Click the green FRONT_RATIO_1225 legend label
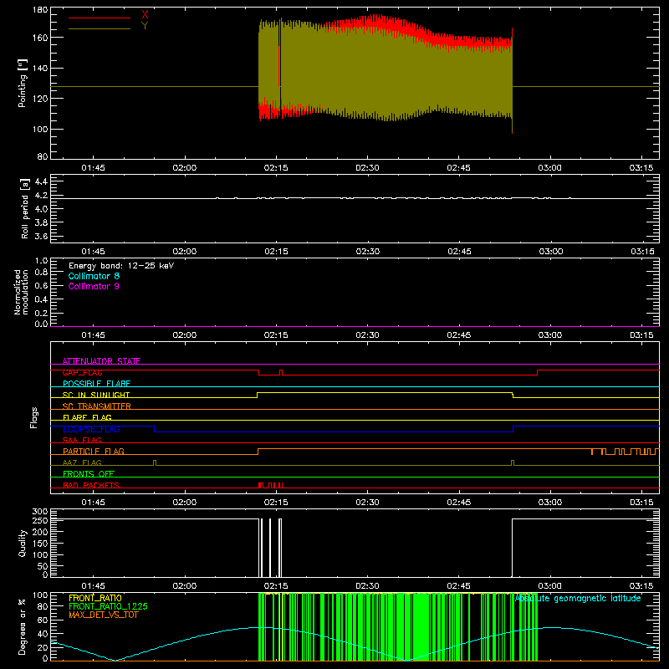 click(109, 606)
